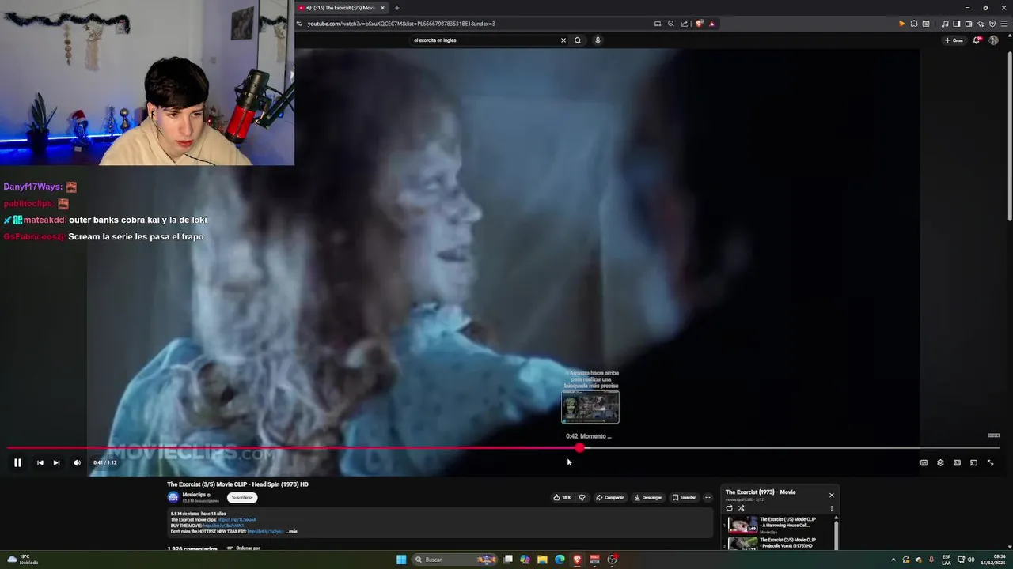Open the zoom magnifier in address bar
Image resolution: width=1013 pixels, height=569 pixels.
(x=671, y=24)
